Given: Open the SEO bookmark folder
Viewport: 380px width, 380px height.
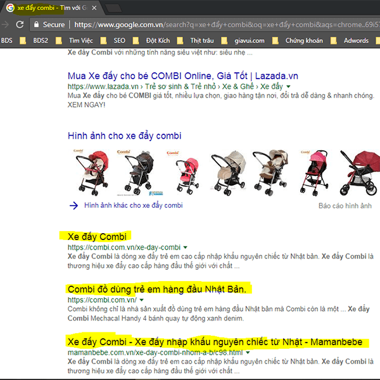Looking at the screenshot, I should (118, 41).
